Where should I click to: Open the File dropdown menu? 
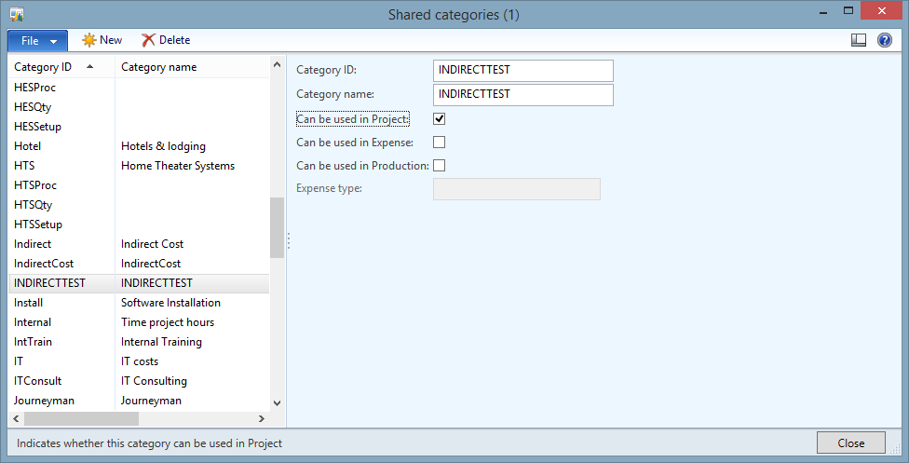pyautogui.click(x=37, y=41)
